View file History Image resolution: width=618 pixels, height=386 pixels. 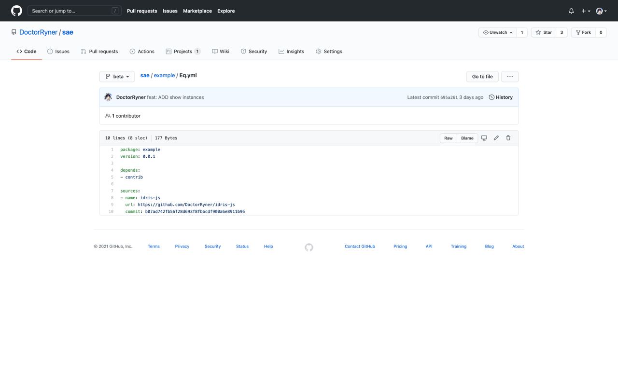(501, 97)
